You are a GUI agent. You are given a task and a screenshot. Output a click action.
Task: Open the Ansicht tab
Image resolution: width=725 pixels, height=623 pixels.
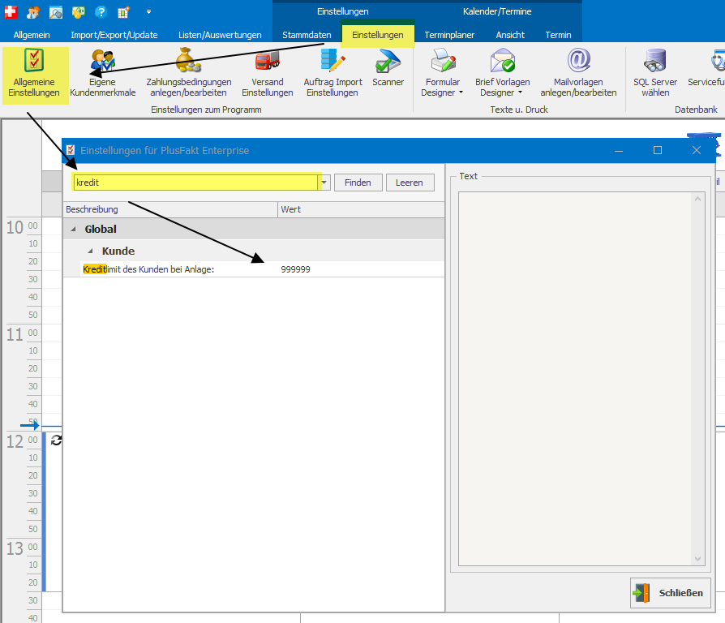click(510, 35)
